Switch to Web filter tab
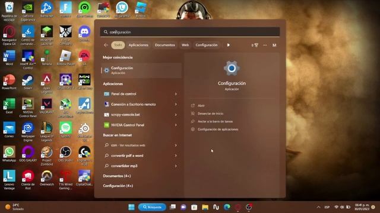380x213 pixels. point(185,45)
